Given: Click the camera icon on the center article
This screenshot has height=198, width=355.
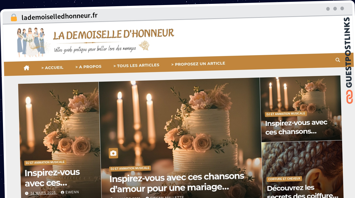Looking at the screenshot, I should 113,153.
